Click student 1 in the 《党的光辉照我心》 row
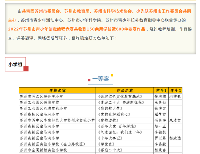Viewport: 200px width, 154px height. (160, 114)
